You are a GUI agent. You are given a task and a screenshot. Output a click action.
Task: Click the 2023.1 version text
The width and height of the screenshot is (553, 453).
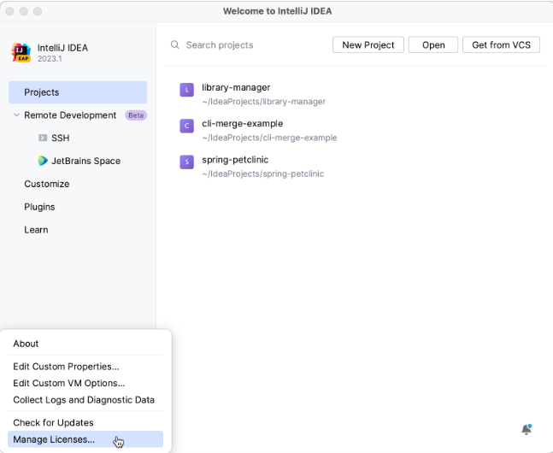[50, 59]
